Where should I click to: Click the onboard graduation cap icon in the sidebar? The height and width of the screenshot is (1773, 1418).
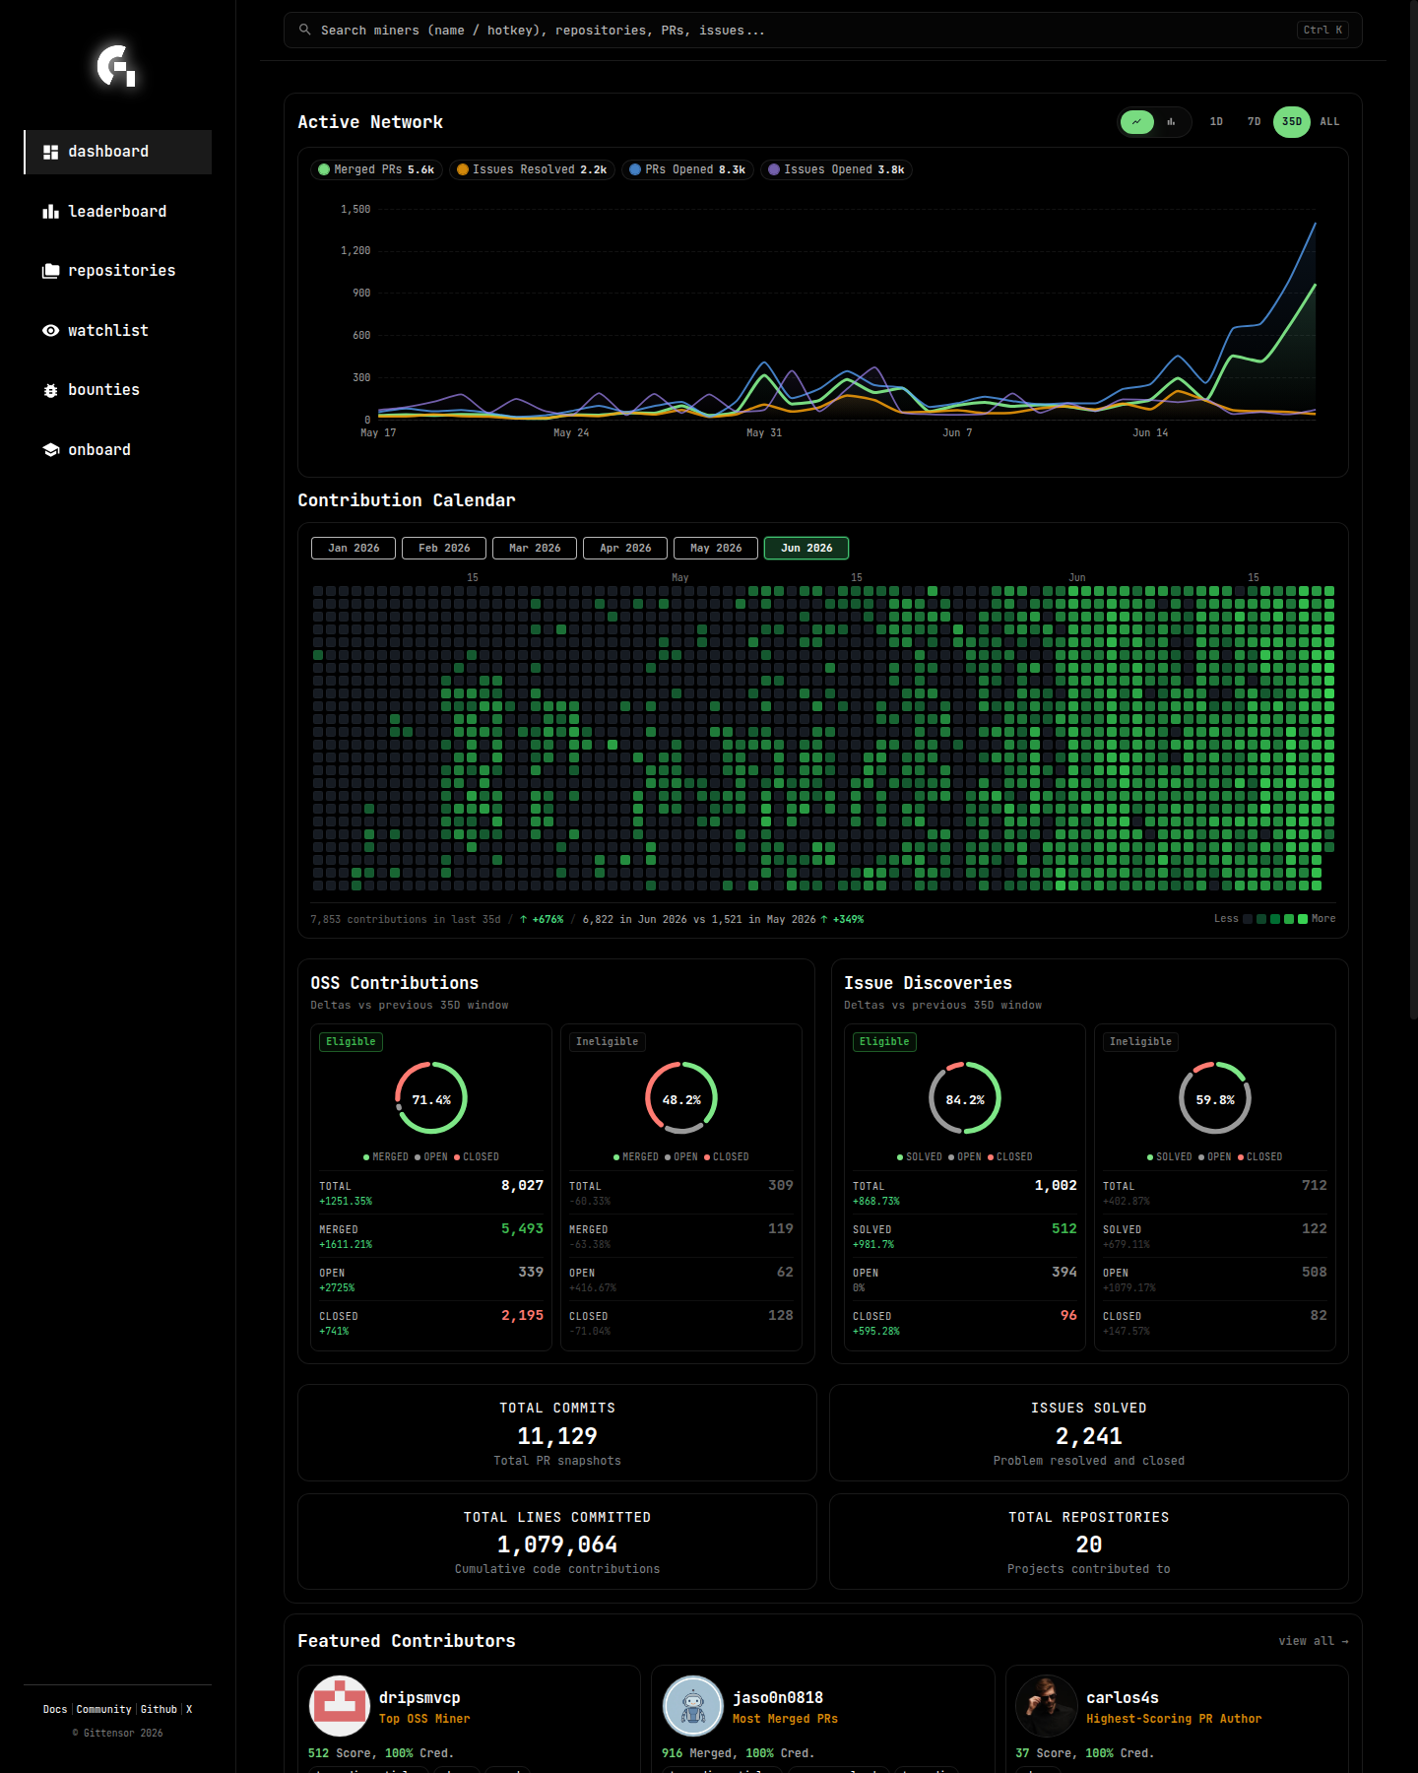point(51,450)
